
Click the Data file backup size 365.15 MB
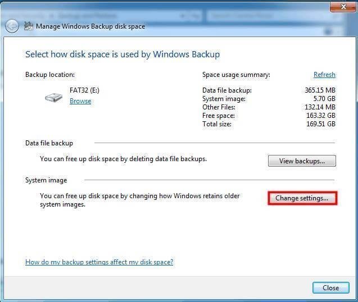tap(320, 90)
